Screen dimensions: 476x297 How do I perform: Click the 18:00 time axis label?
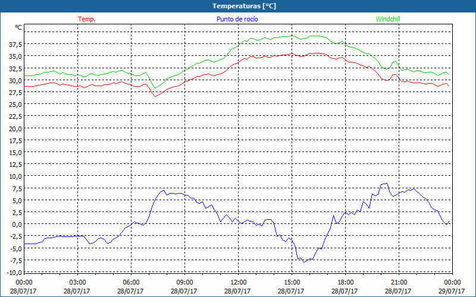click(346, 283)
